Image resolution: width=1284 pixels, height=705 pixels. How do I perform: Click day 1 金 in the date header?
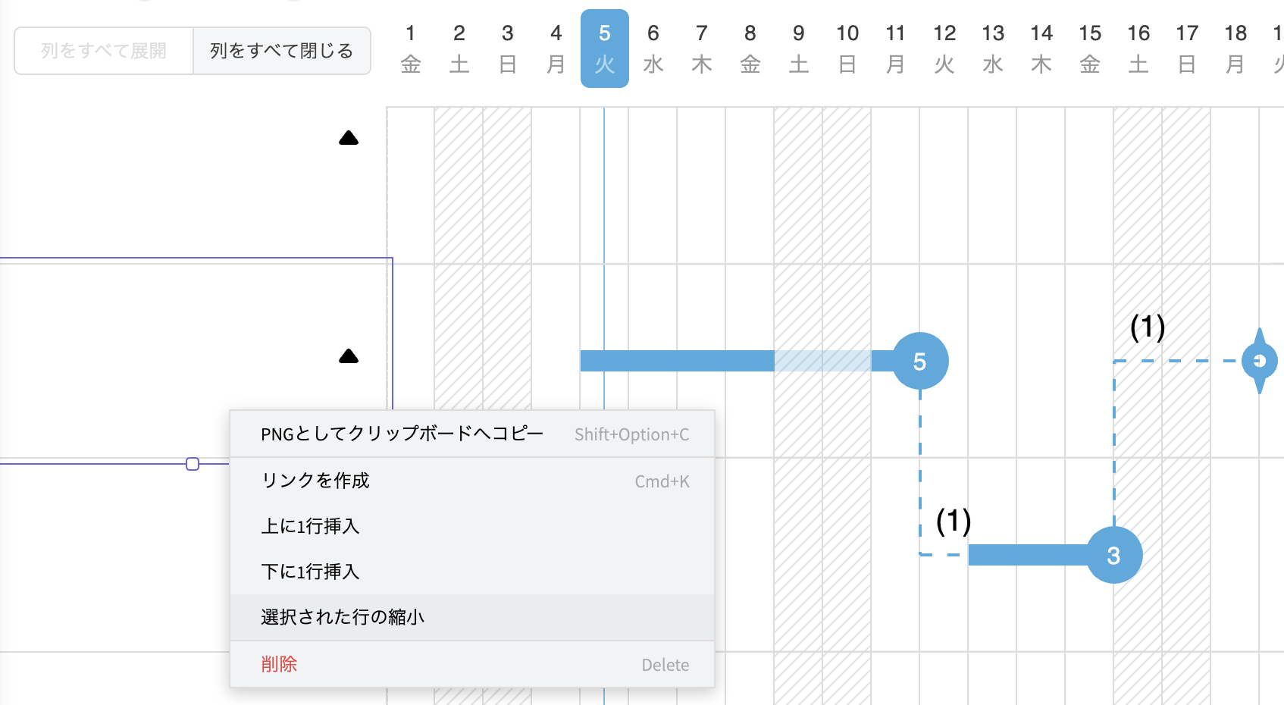[x=410, y=49]
